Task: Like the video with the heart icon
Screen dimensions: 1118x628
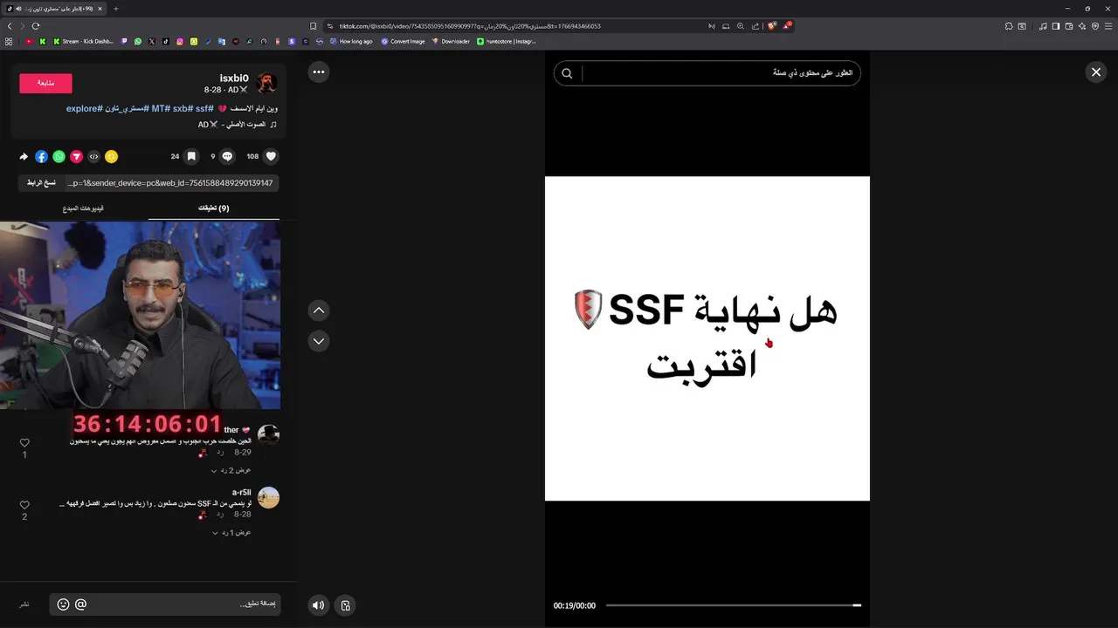Action: point(272,157)
